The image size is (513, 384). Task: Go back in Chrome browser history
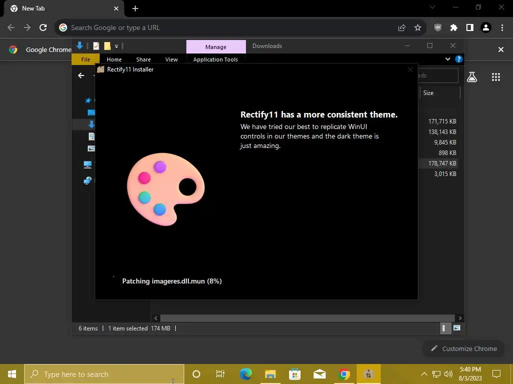(x=11, y=28)
